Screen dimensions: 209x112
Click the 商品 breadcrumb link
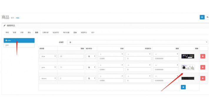tap(18, 18)
